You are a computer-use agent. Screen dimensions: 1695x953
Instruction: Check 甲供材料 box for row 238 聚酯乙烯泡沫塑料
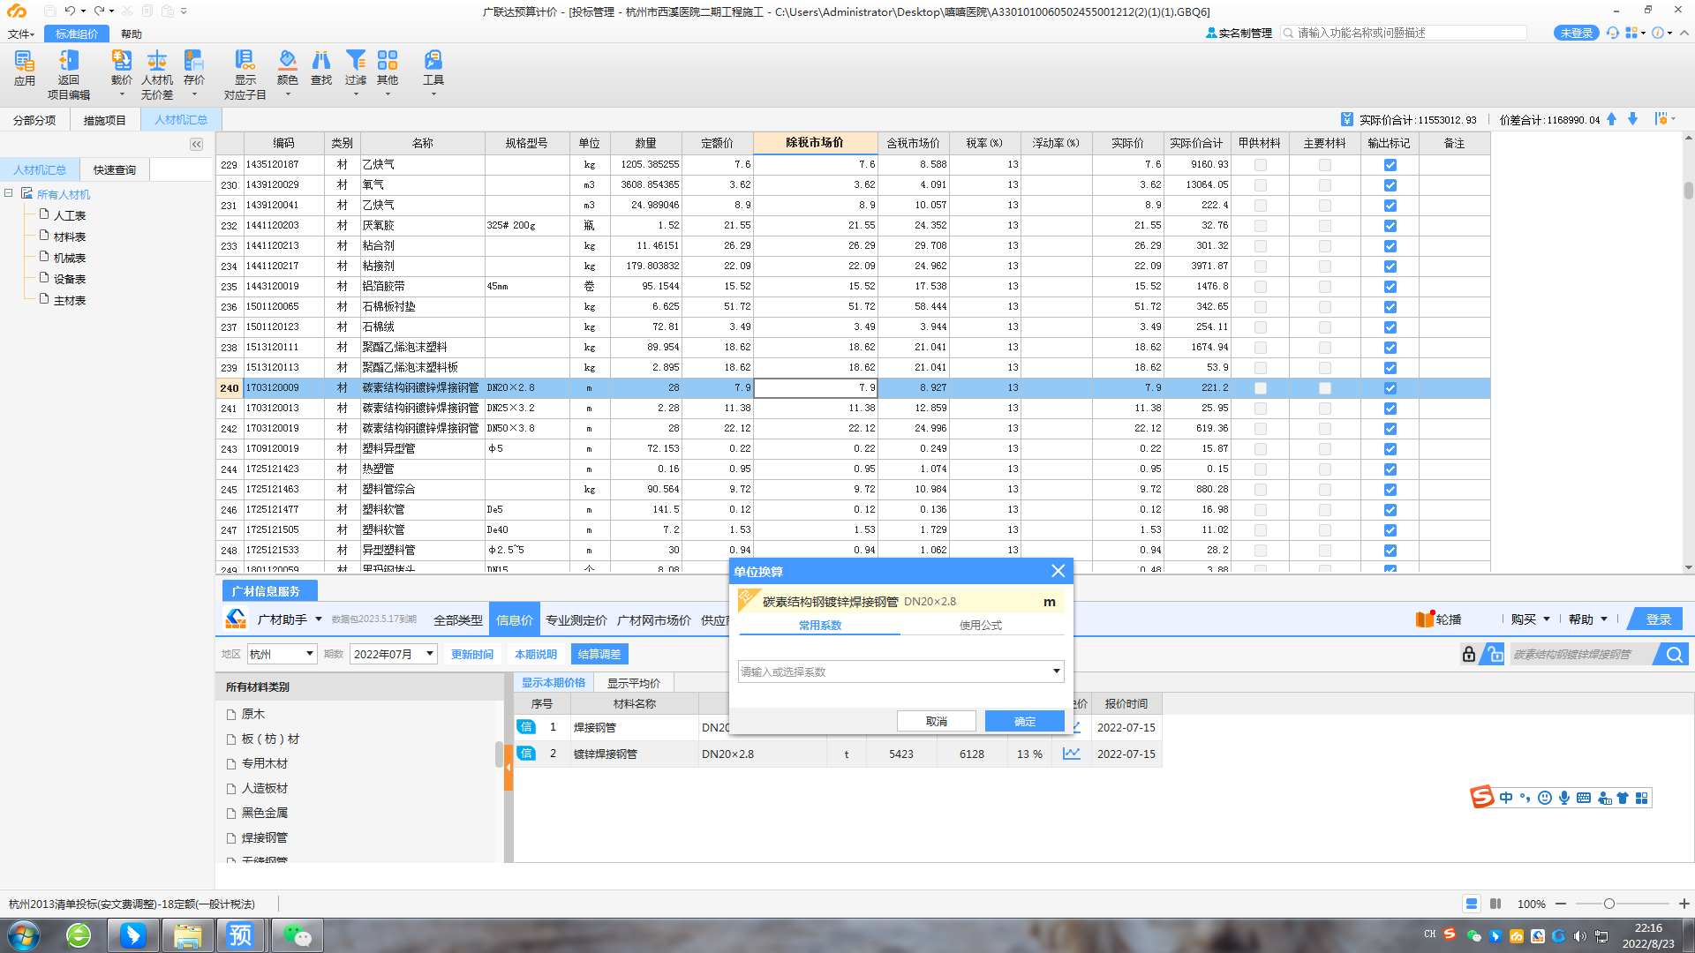point(1260,348)
